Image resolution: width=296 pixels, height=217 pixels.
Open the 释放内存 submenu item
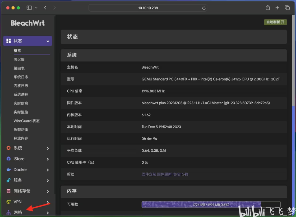click(x=21, y=138)
